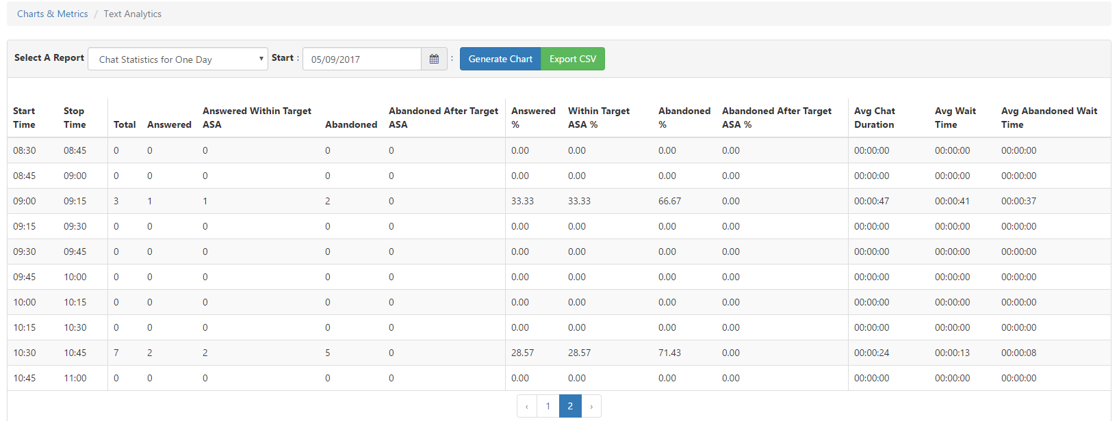The width and height of the screenshot is (1119, 421).
Task: Click avg abandoned wait 00:00:08
Action: point(1019,353)
